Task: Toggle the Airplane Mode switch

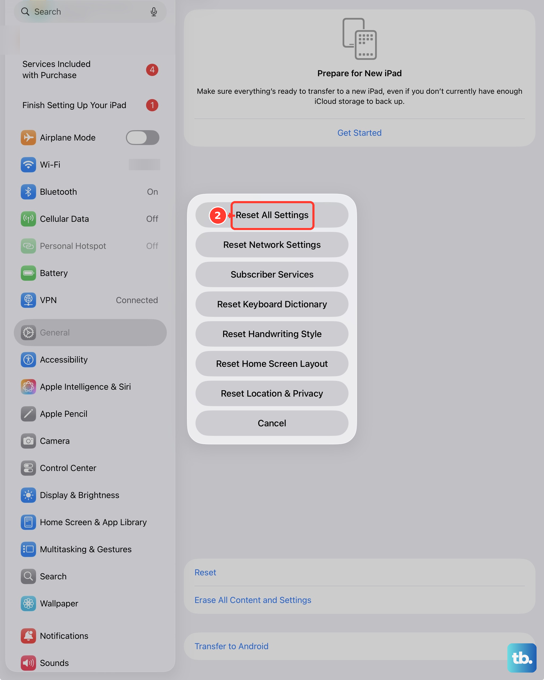Action: coord(143,138)
